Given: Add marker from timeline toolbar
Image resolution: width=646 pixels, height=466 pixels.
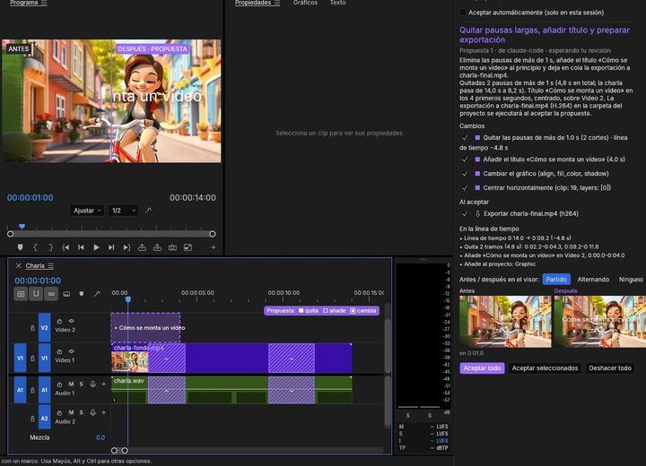Looking at the screenshot, I should coord(82,294).
